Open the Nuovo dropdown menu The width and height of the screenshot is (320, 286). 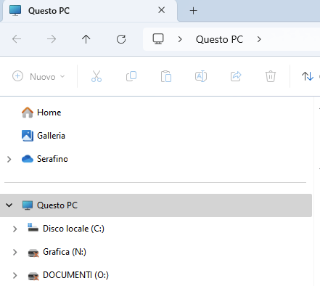tap(38, 76)
